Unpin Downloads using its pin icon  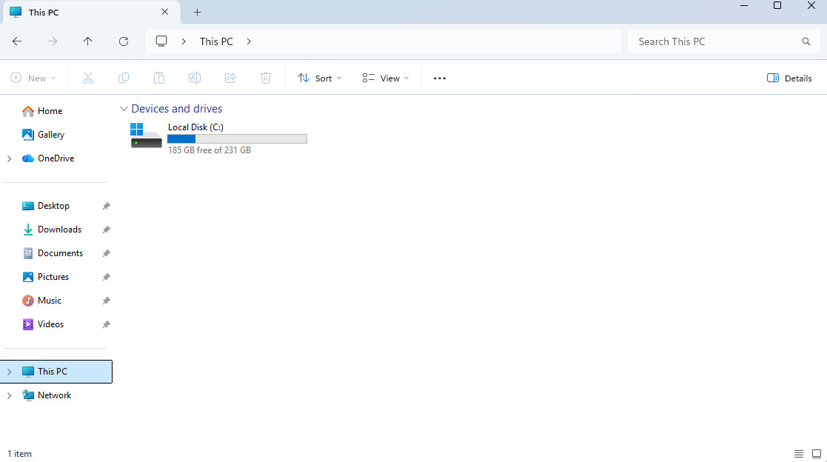(x=106, y=230)
